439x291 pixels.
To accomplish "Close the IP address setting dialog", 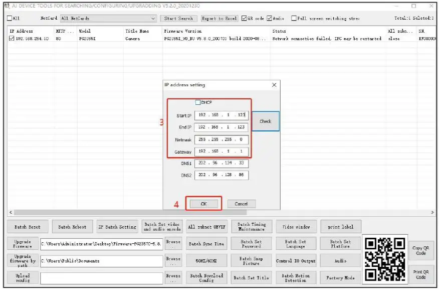I will [274, 85].
